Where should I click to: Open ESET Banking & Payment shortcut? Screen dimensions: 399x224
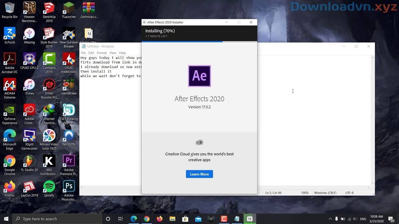coord(69,114)
